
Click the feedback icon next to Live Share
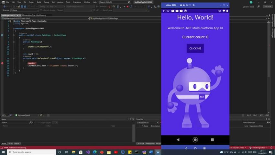click(258, 6)
